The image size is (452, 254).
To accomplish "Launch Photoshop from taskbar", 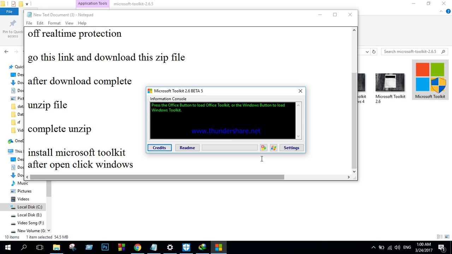I will [105, 247].
